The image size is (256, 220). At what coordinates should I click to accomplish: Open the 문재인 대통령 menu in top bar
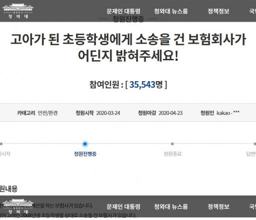point(123,11)
